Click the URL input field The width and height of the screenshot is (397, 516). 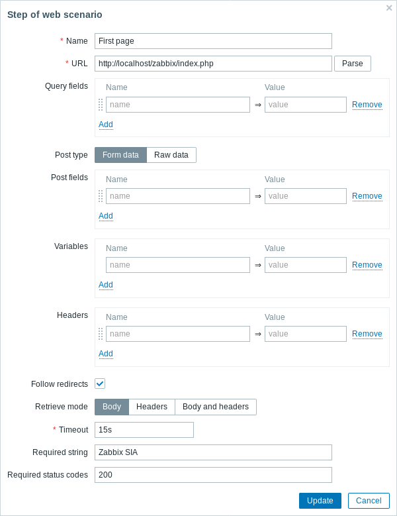click(213, 64)
